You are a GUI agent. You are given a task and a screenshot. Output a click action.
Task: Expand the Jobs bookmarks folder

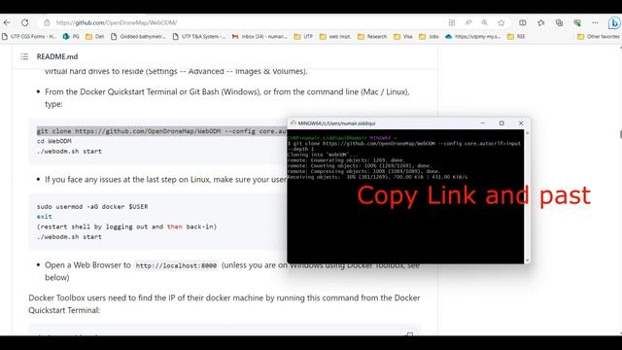click(x=429, y=37)
